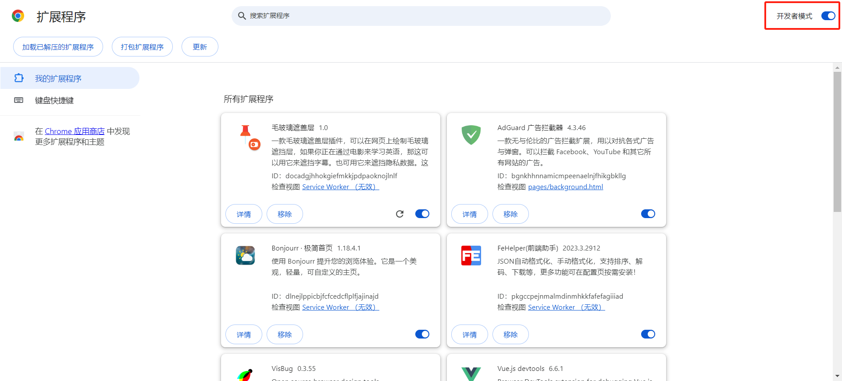
Task: Disable the AdGuard 广告拦截器 toggle
Action: (x=648, y=214)
